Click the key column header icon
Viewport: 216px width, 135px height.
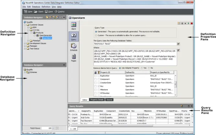[99, 72]
